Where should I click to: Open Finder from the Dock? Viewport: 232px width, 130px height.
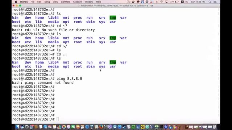click(x=17, y=127)
